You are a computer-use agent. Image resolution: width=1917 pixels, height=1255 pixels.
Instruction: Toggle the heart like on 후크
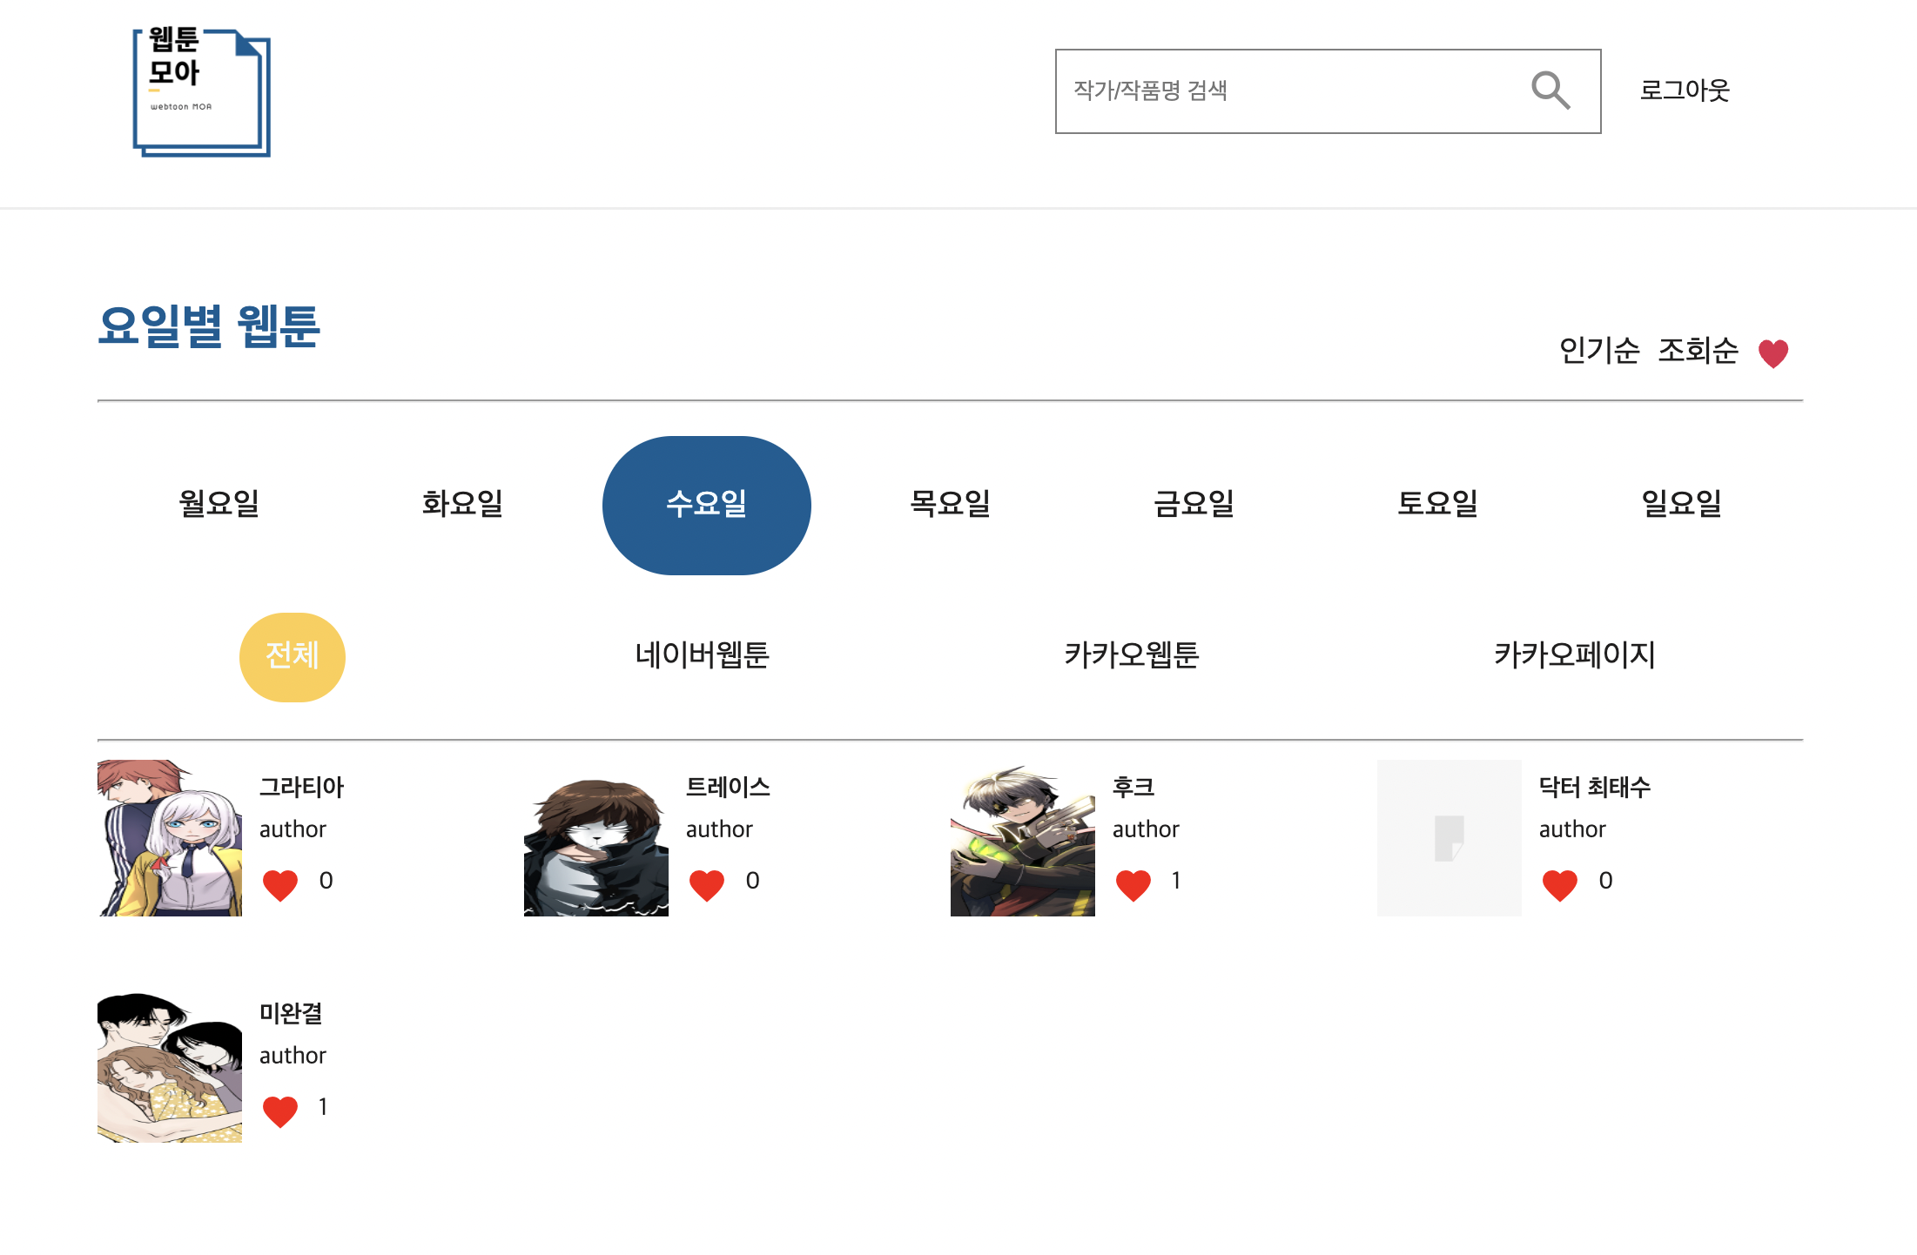pyautogui.click(x=1133, y=884)
